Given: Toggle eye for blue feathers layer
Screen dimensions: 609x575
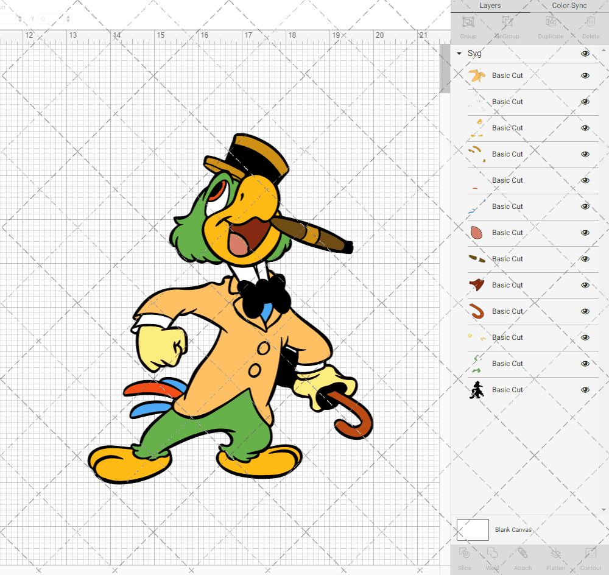Looking at the screenshot, I should pyautogui.click(x=585, y=206).
